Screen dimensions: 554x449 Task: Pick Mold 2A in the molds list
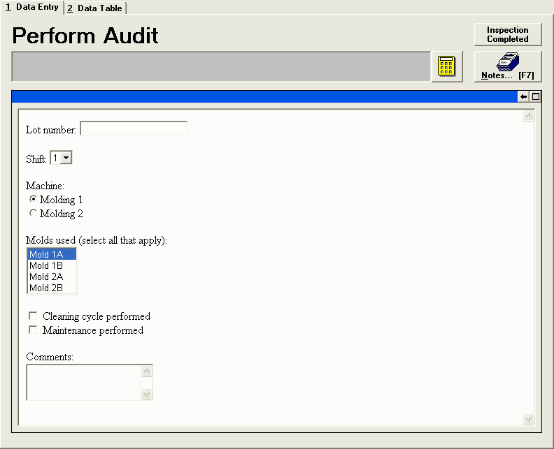[x=51, y=277]
